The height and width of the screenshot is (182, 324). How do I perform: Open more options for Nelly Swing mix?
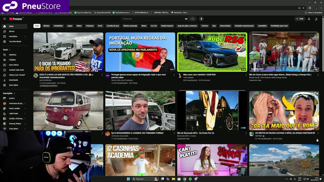pos(318,75)
